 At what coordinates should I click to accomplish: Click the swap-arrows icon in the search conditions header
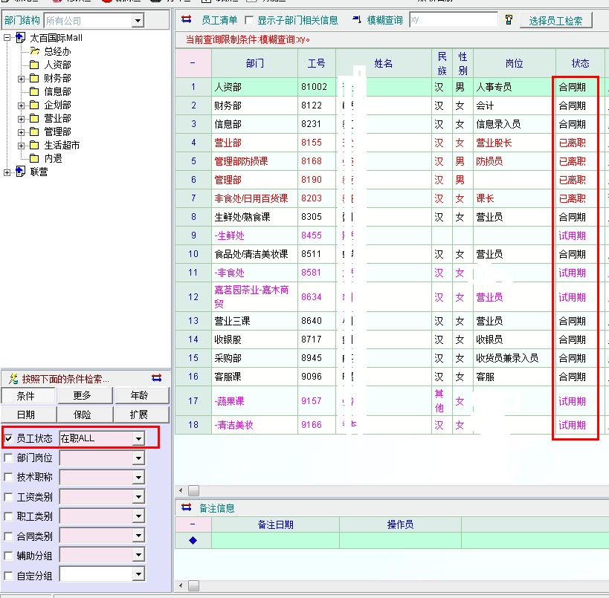click(156, 379)
